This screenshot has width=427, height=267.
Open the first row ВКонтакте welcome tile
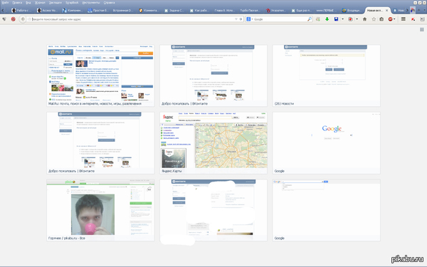click(213, 75)
